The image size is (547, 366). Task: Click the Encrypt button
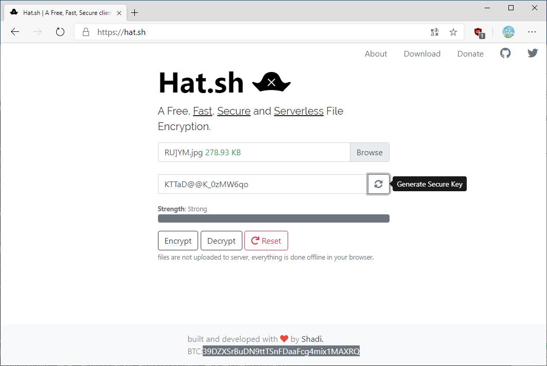tap(178, 241)
